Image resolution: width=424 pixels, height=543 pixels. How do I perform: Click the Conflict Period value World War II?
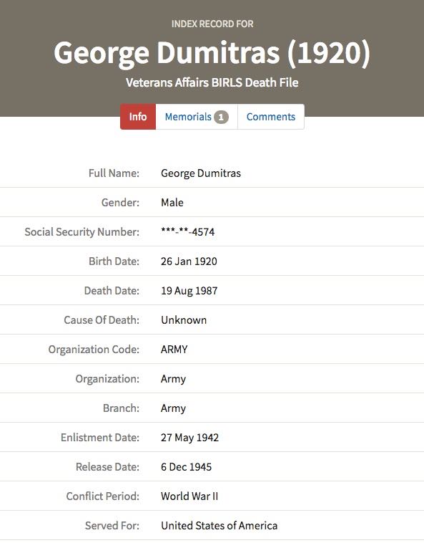[189, 496]
